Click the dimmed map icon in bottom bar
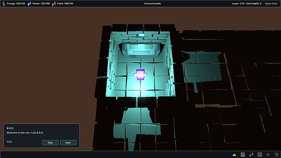The width and height of the screenshot is (281, 158). click(268, 155)
